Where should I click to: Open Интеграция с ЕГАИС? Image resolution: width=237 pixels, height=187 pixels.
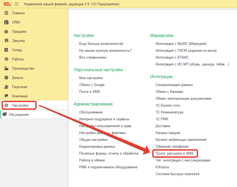pos(172,57)
